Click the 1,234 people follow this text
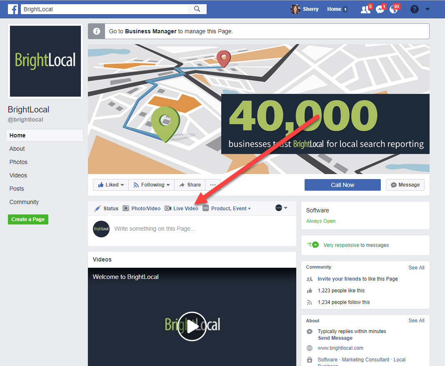The image size is (445, 366). coord(344,302)
